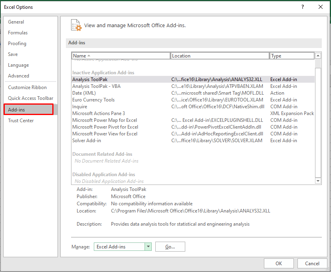Viewport: 331px width, 272px height.
Task: Select Analysis ToolPak - VBA entry
Action: point(96,86)
